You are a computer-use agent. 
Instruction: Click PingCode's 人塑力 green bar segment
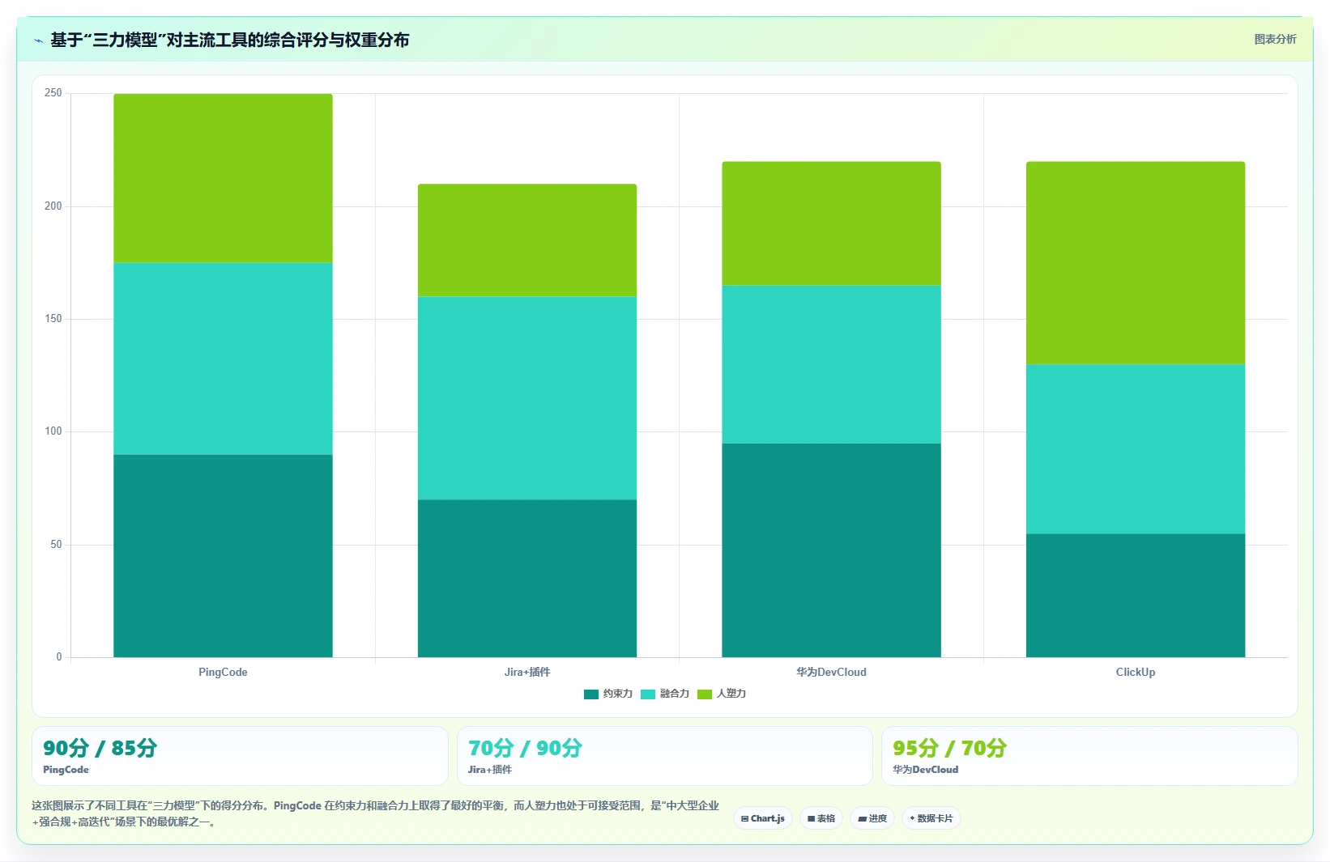click(223, 178)
